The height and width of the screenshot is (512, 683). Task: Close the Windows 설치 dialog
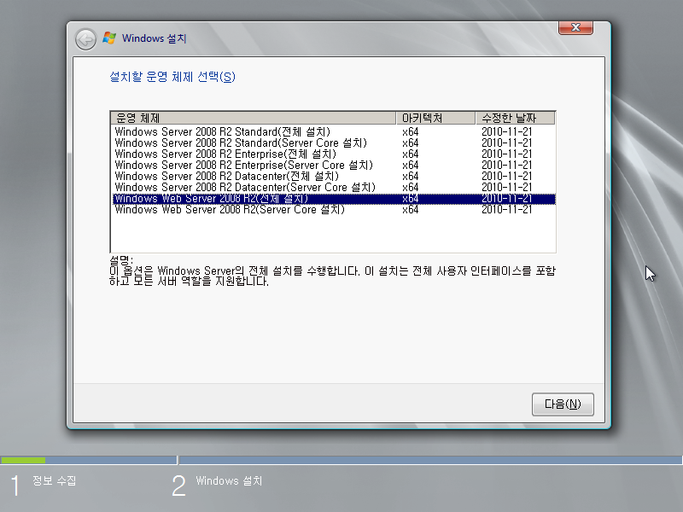pos(575,27)
